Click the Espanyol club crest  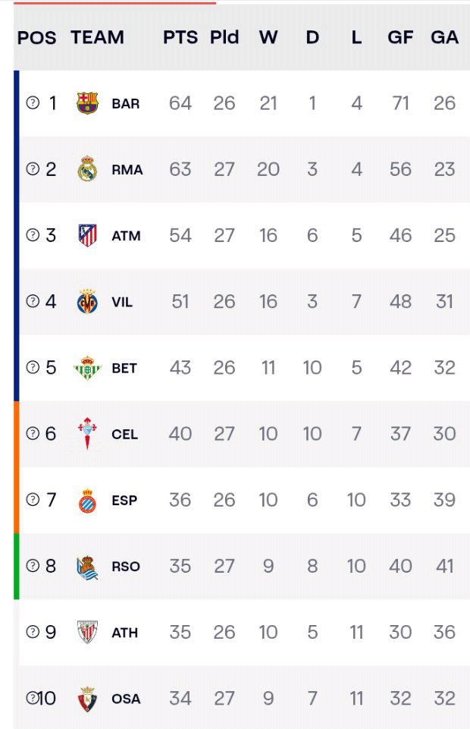87,501
